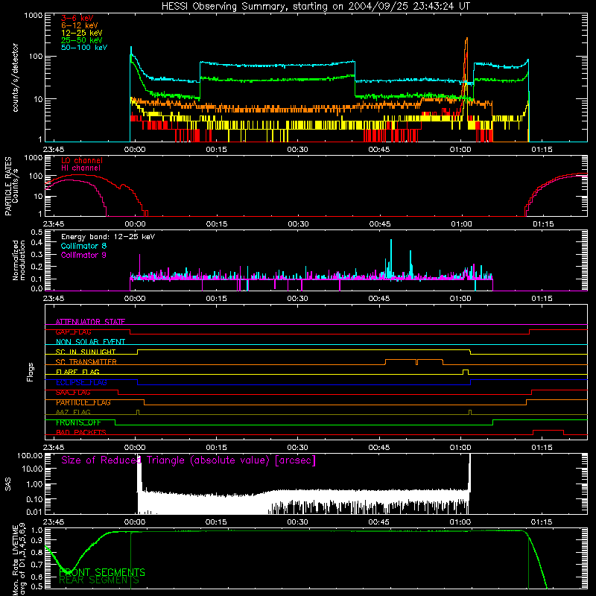Viewport: 596px width, 596px height.
Task: Click the ECLIPSE_FLAG label
Action: tap(81, 382)
